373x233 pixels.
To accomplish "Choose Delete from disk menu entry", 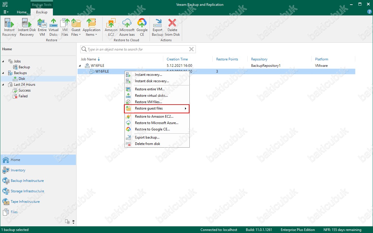I will (x=157, y=144).
